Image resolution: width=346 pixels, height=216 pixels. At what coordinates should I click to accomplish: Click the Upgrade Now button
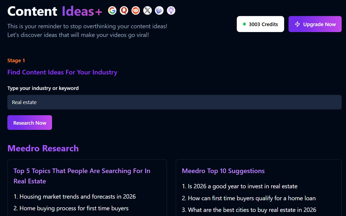315,24
